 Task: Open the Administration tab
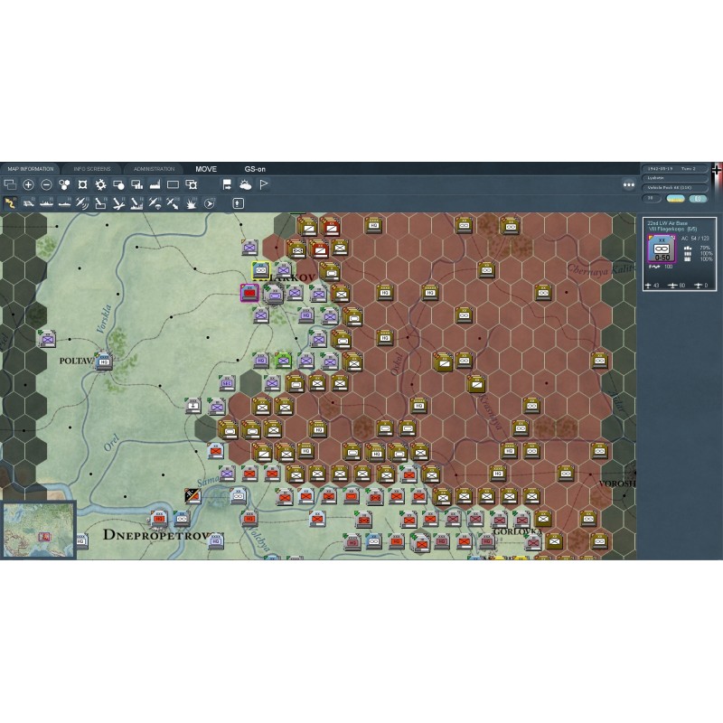[154, 169]
